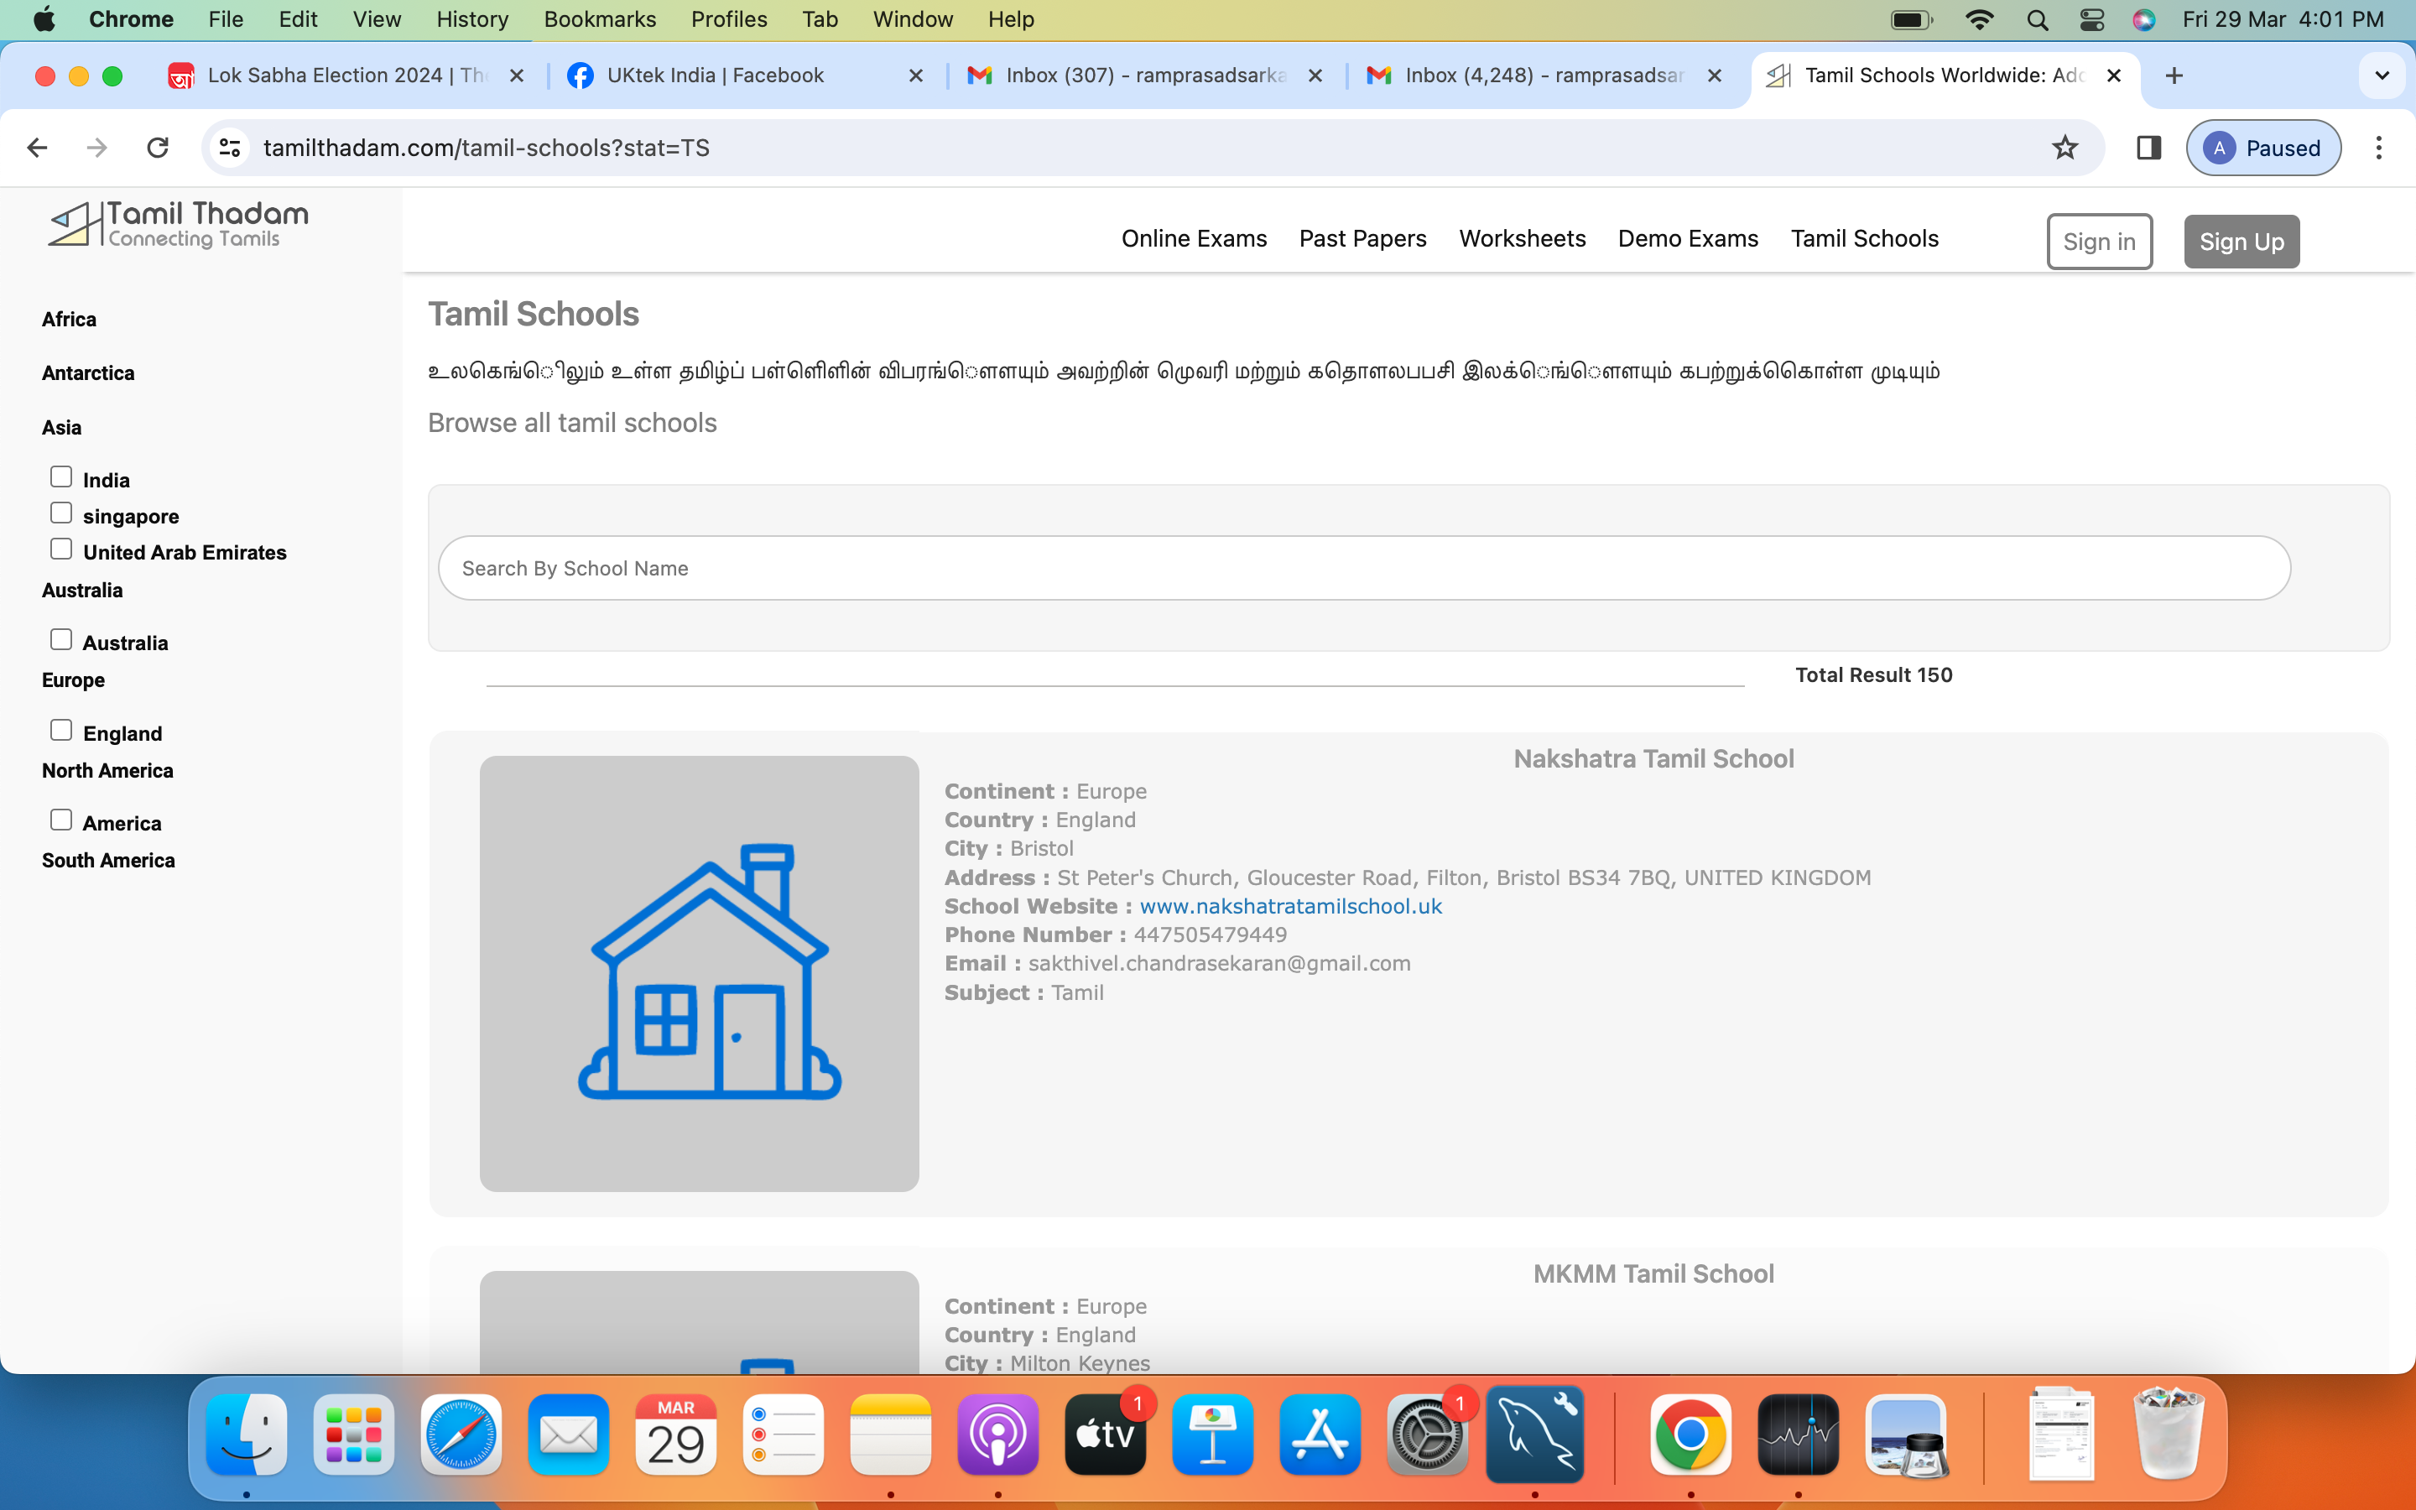Click the site information icon in address bar
The height and width of the screenshot is (1510, 2416).
(x=230, y=148)
